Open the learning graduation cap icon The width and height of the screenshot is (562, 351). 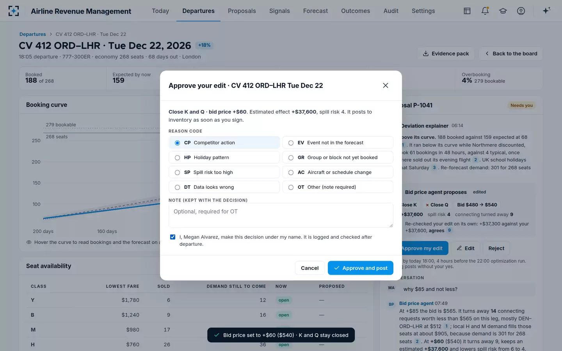point(503,11)
